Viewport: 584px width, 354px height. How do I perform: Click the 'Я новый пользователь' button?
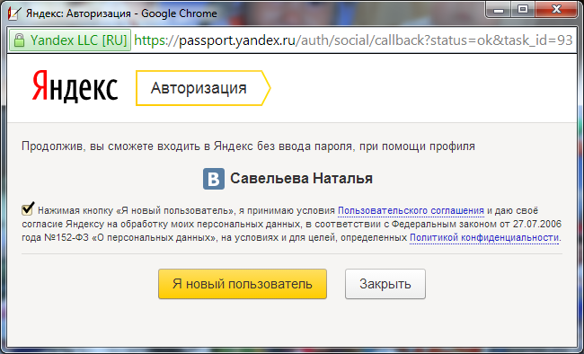[243, 284]
